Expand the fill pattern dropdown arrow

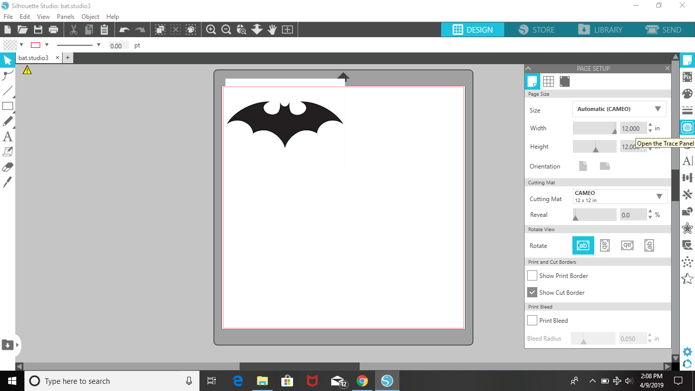coord(21,45)
